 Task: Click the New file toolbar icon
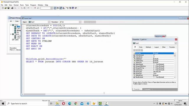click(x=3, y=8)
